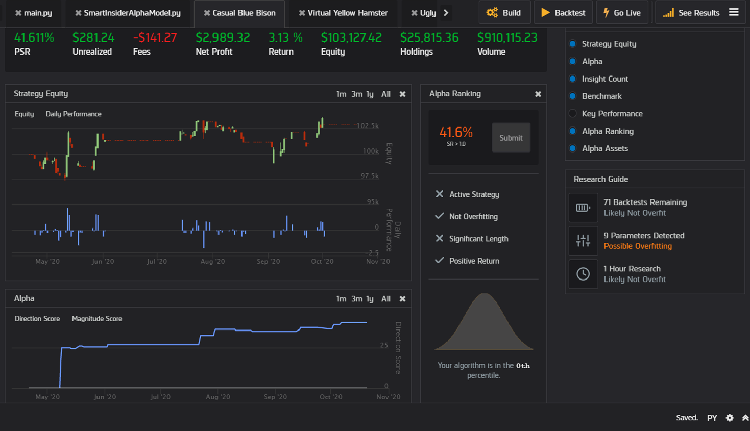The width and height of the screenshot is (750, 431).
Task: Click the Backtest play icon
Action: 545,12
